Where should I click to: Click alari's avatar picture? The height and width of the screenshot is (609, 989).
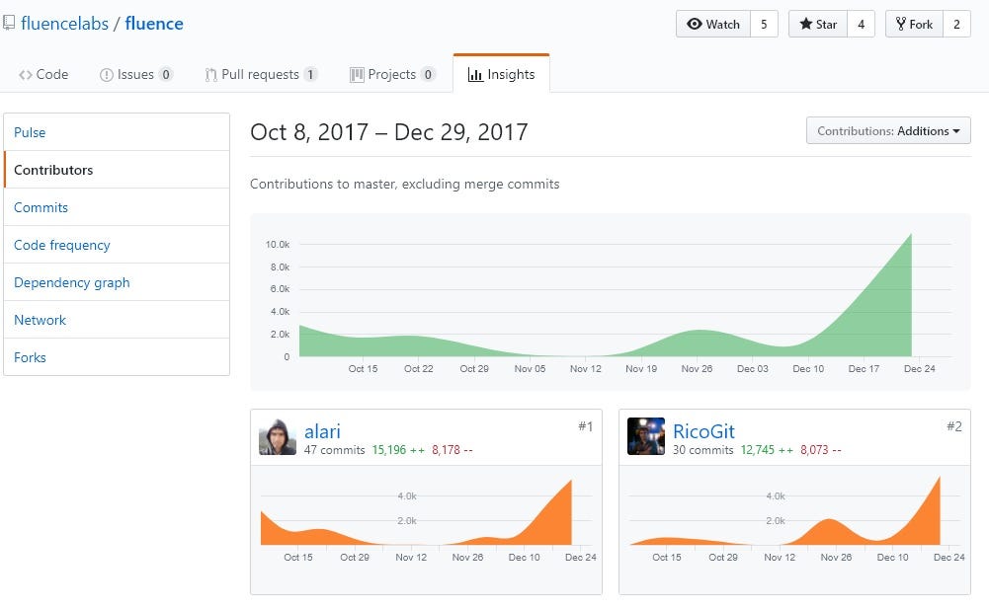point(278,436)
